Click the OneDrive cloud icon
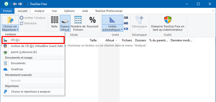This screenshot has height=102, width=216. [5, 69]
